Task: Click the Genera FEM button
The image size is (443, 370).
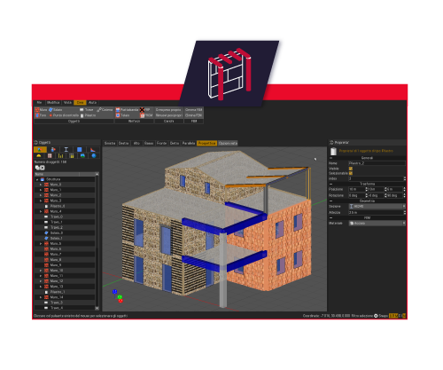Action: click(194, 110)
